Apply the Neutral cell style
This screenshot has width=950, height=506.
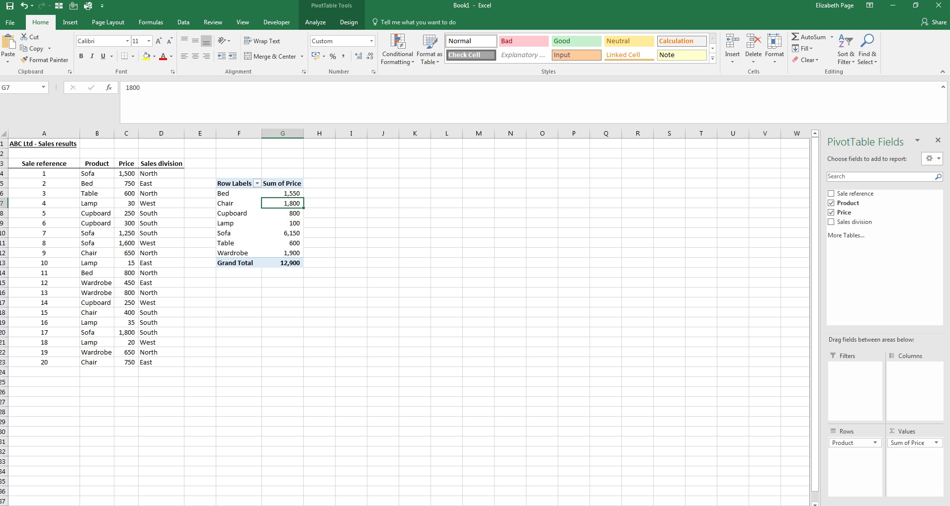(x=629, y=41)
